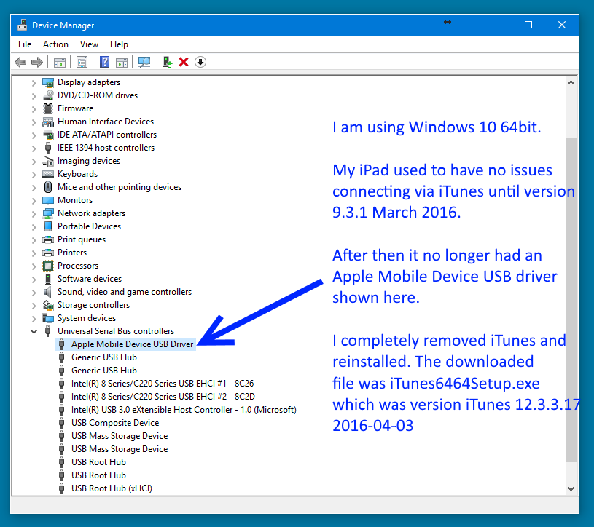The image size is (594, 527).
Task: Select Intel 8 Series USB EHCI #1 - 8C26
Action: [x=163, y=383]
